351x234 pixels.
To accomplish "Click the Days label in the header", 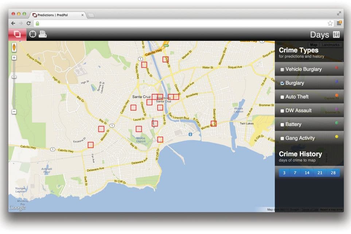I will point(319,35).
